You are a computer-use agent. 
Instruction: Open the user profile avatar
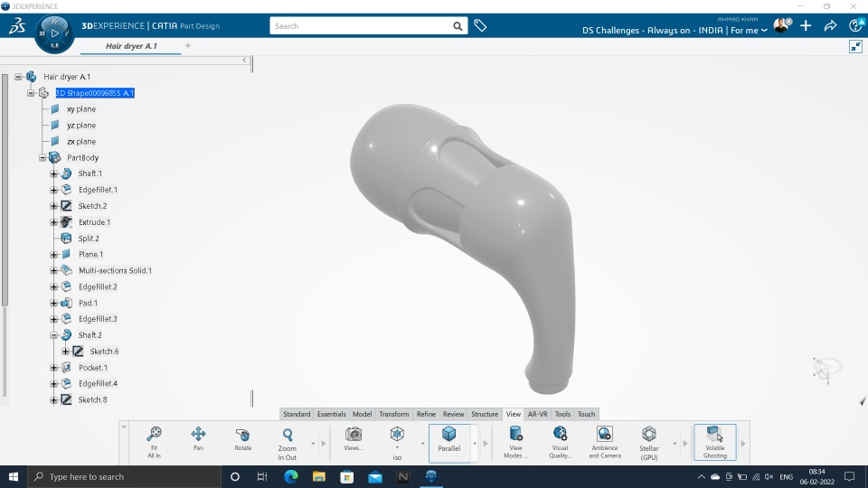pos(781,25)
